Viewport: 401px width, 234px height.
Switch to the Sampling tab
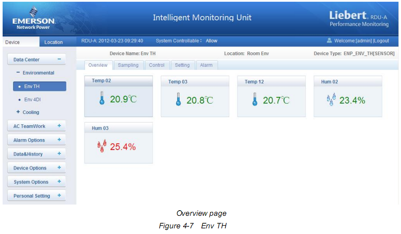[128, 65]
